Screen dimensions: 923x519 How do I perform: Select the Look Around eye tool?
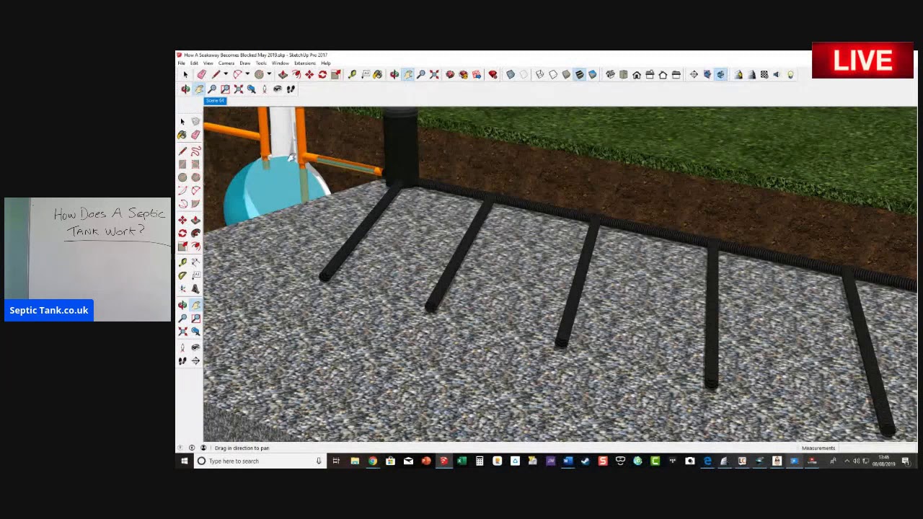pos(278,89)
